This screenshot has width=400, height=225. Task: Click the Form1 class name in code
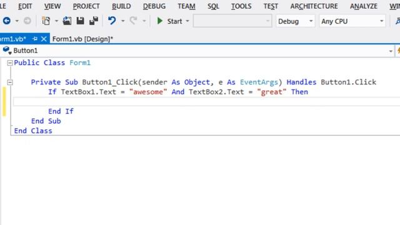click(80, 62)
